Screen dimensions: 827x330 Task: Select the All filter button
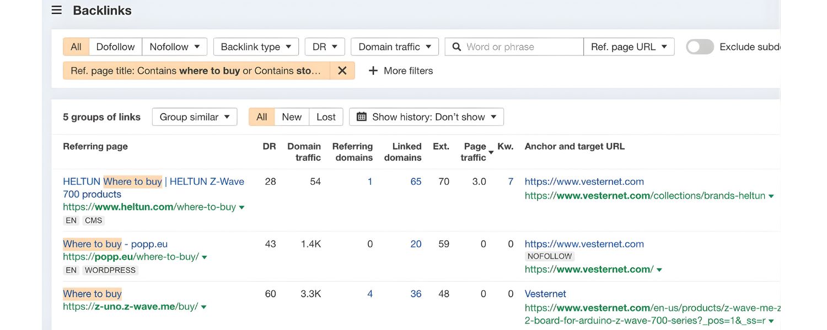76,47
